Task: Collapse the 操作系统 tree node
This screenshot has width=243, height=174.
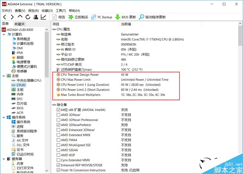Action: tap(4, 117)
